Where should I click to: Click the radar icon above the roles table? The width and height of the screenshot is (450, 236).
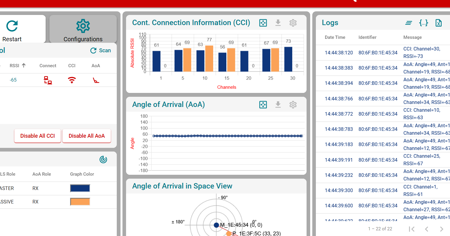103,160
